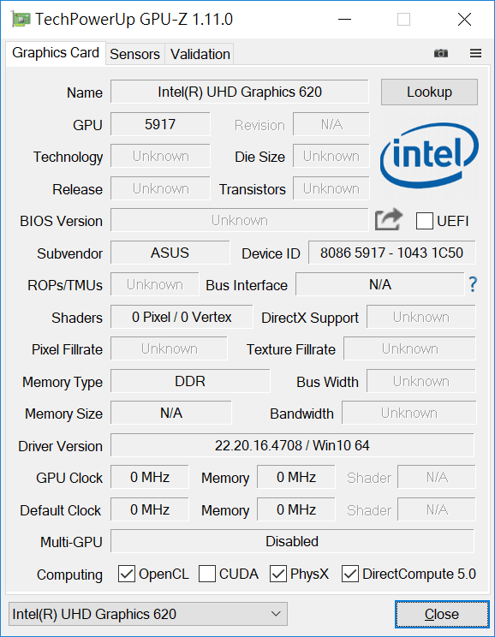The height and width of the screenshot is (637, 495).
Task: Click the Computing label
Action: pos(69,574)
